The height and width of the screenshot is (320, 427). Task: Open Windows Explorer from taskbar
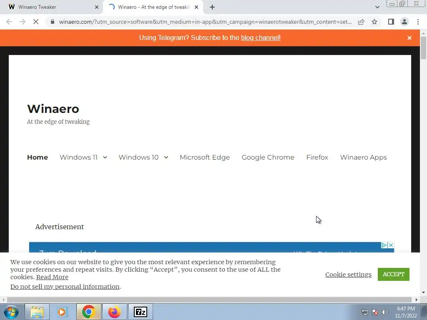37,312
